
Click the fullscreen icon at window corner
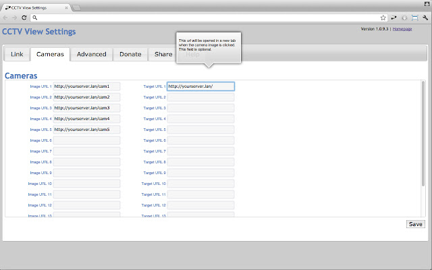pos(427,3)
